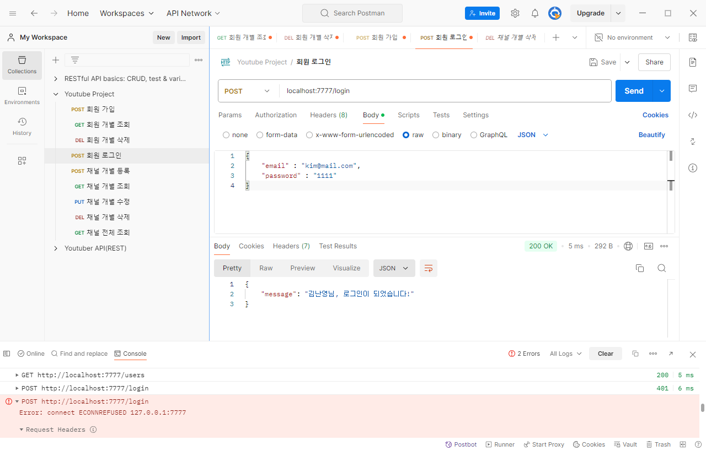Open History sidebar panel
The image size is (706, 451).
(x=22, y=127)
